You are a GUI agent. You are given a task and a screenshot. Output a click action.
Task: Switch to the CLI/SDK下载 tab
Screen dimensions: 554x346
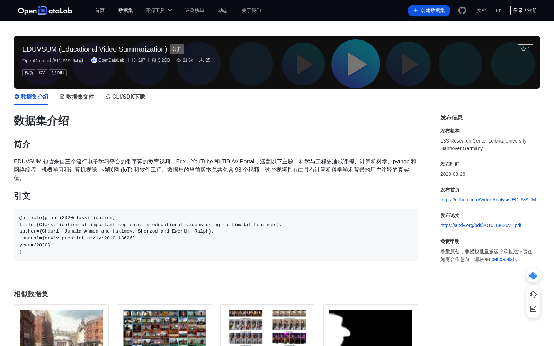[x=125, y=97]
